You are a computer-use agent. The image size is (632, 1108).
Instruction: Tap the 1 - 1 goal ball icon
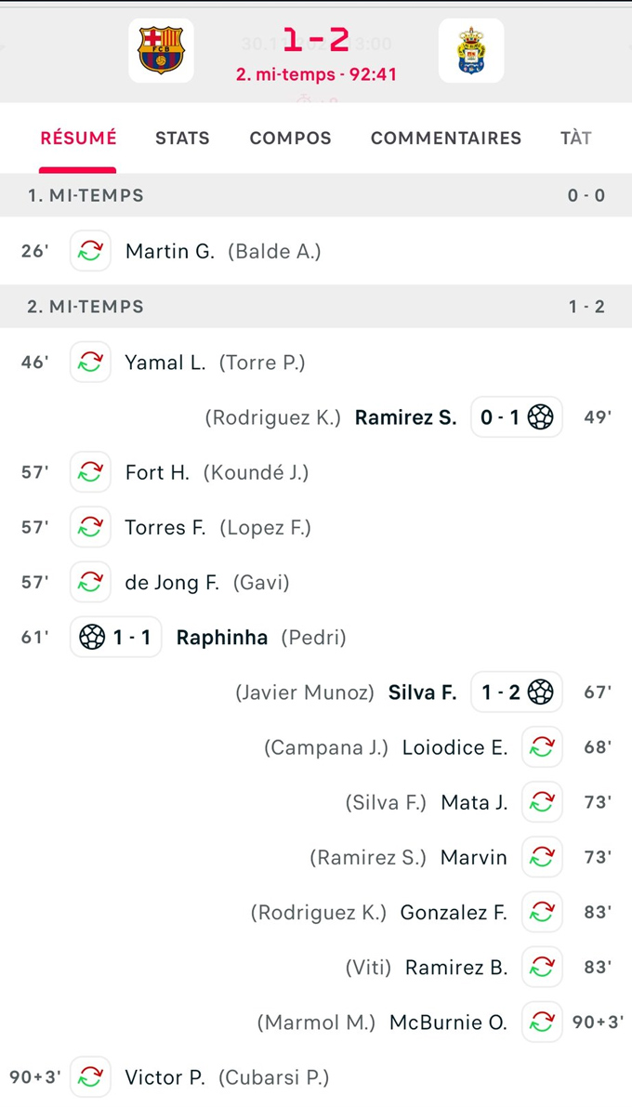93,638
